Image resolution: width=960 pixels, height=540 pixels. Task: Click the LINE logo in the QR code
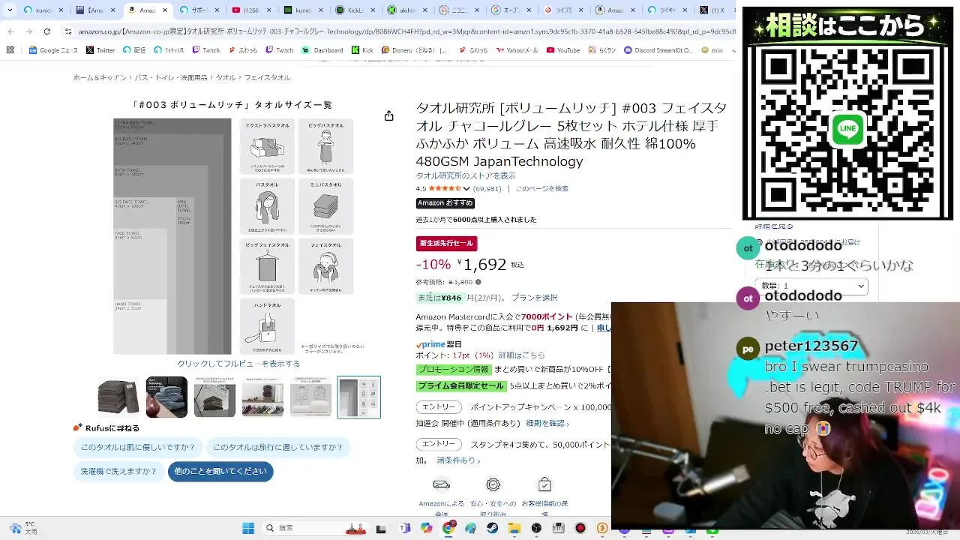(847, 130)
